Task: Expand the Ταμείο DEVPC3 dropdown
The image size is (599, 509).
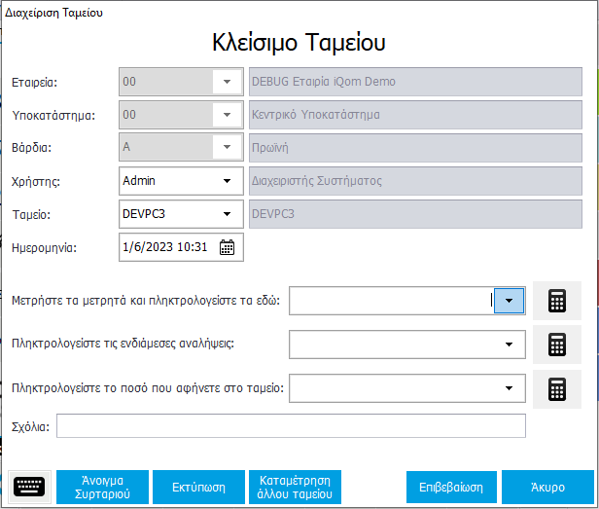Action: 227,213
